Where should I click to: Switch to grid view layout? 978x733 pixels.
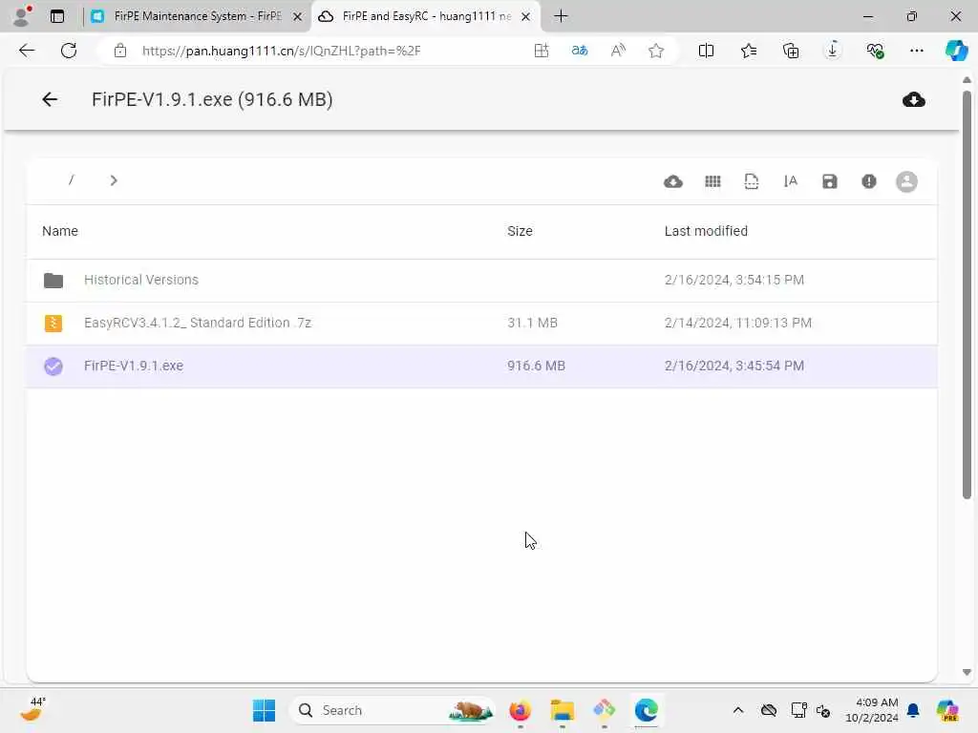click(x=712, y=181)
